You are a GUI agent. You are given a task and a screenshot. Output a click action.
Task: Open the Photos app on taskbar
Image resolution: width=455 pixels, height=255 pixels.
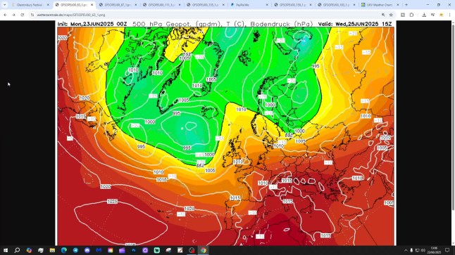111,250
